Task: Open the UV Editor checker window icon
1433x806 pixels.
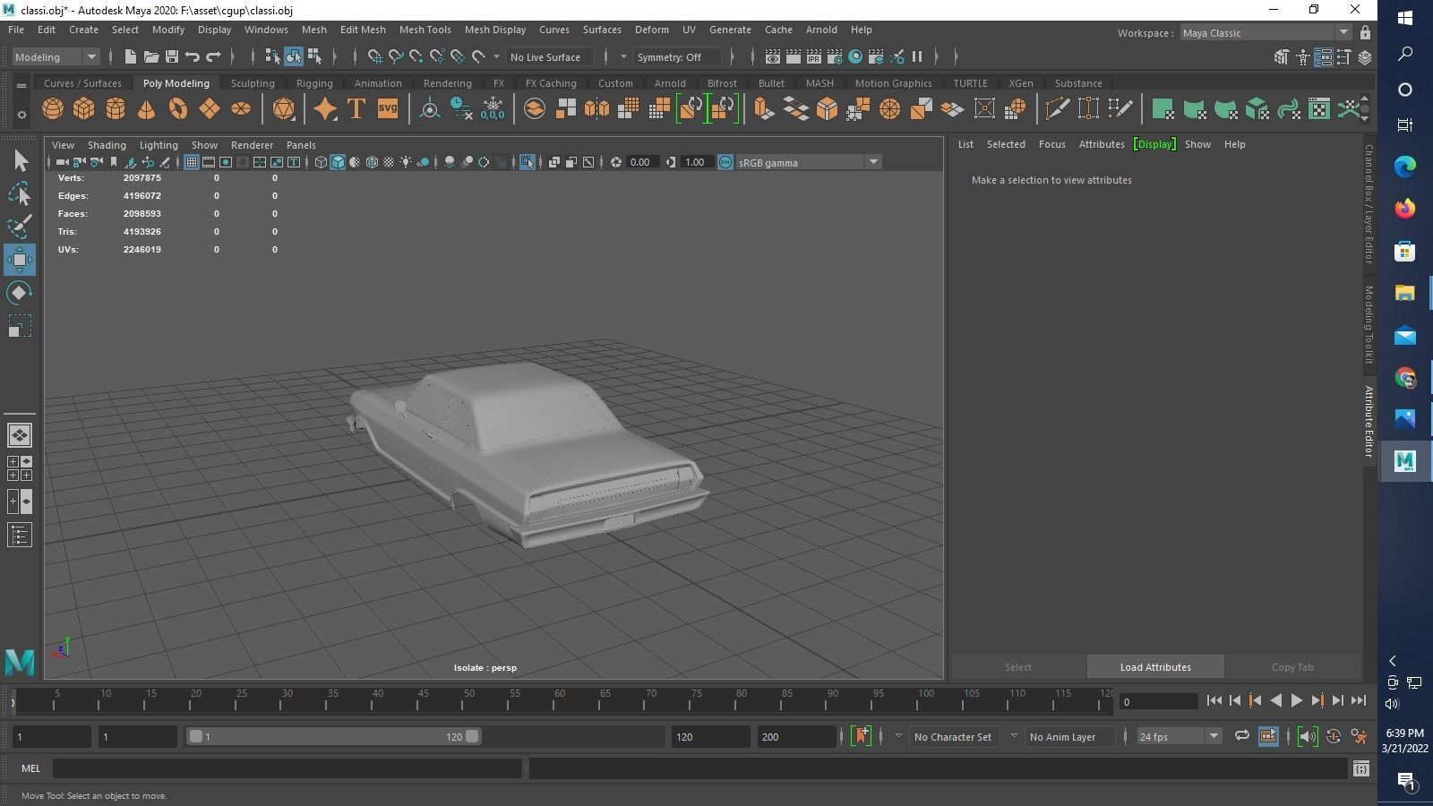Action: [x=1319, y=109]
